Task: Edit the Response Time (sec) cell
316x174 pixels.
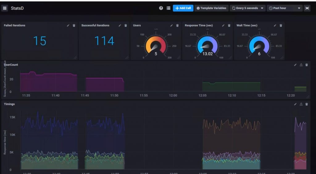Action: point(223,26)
